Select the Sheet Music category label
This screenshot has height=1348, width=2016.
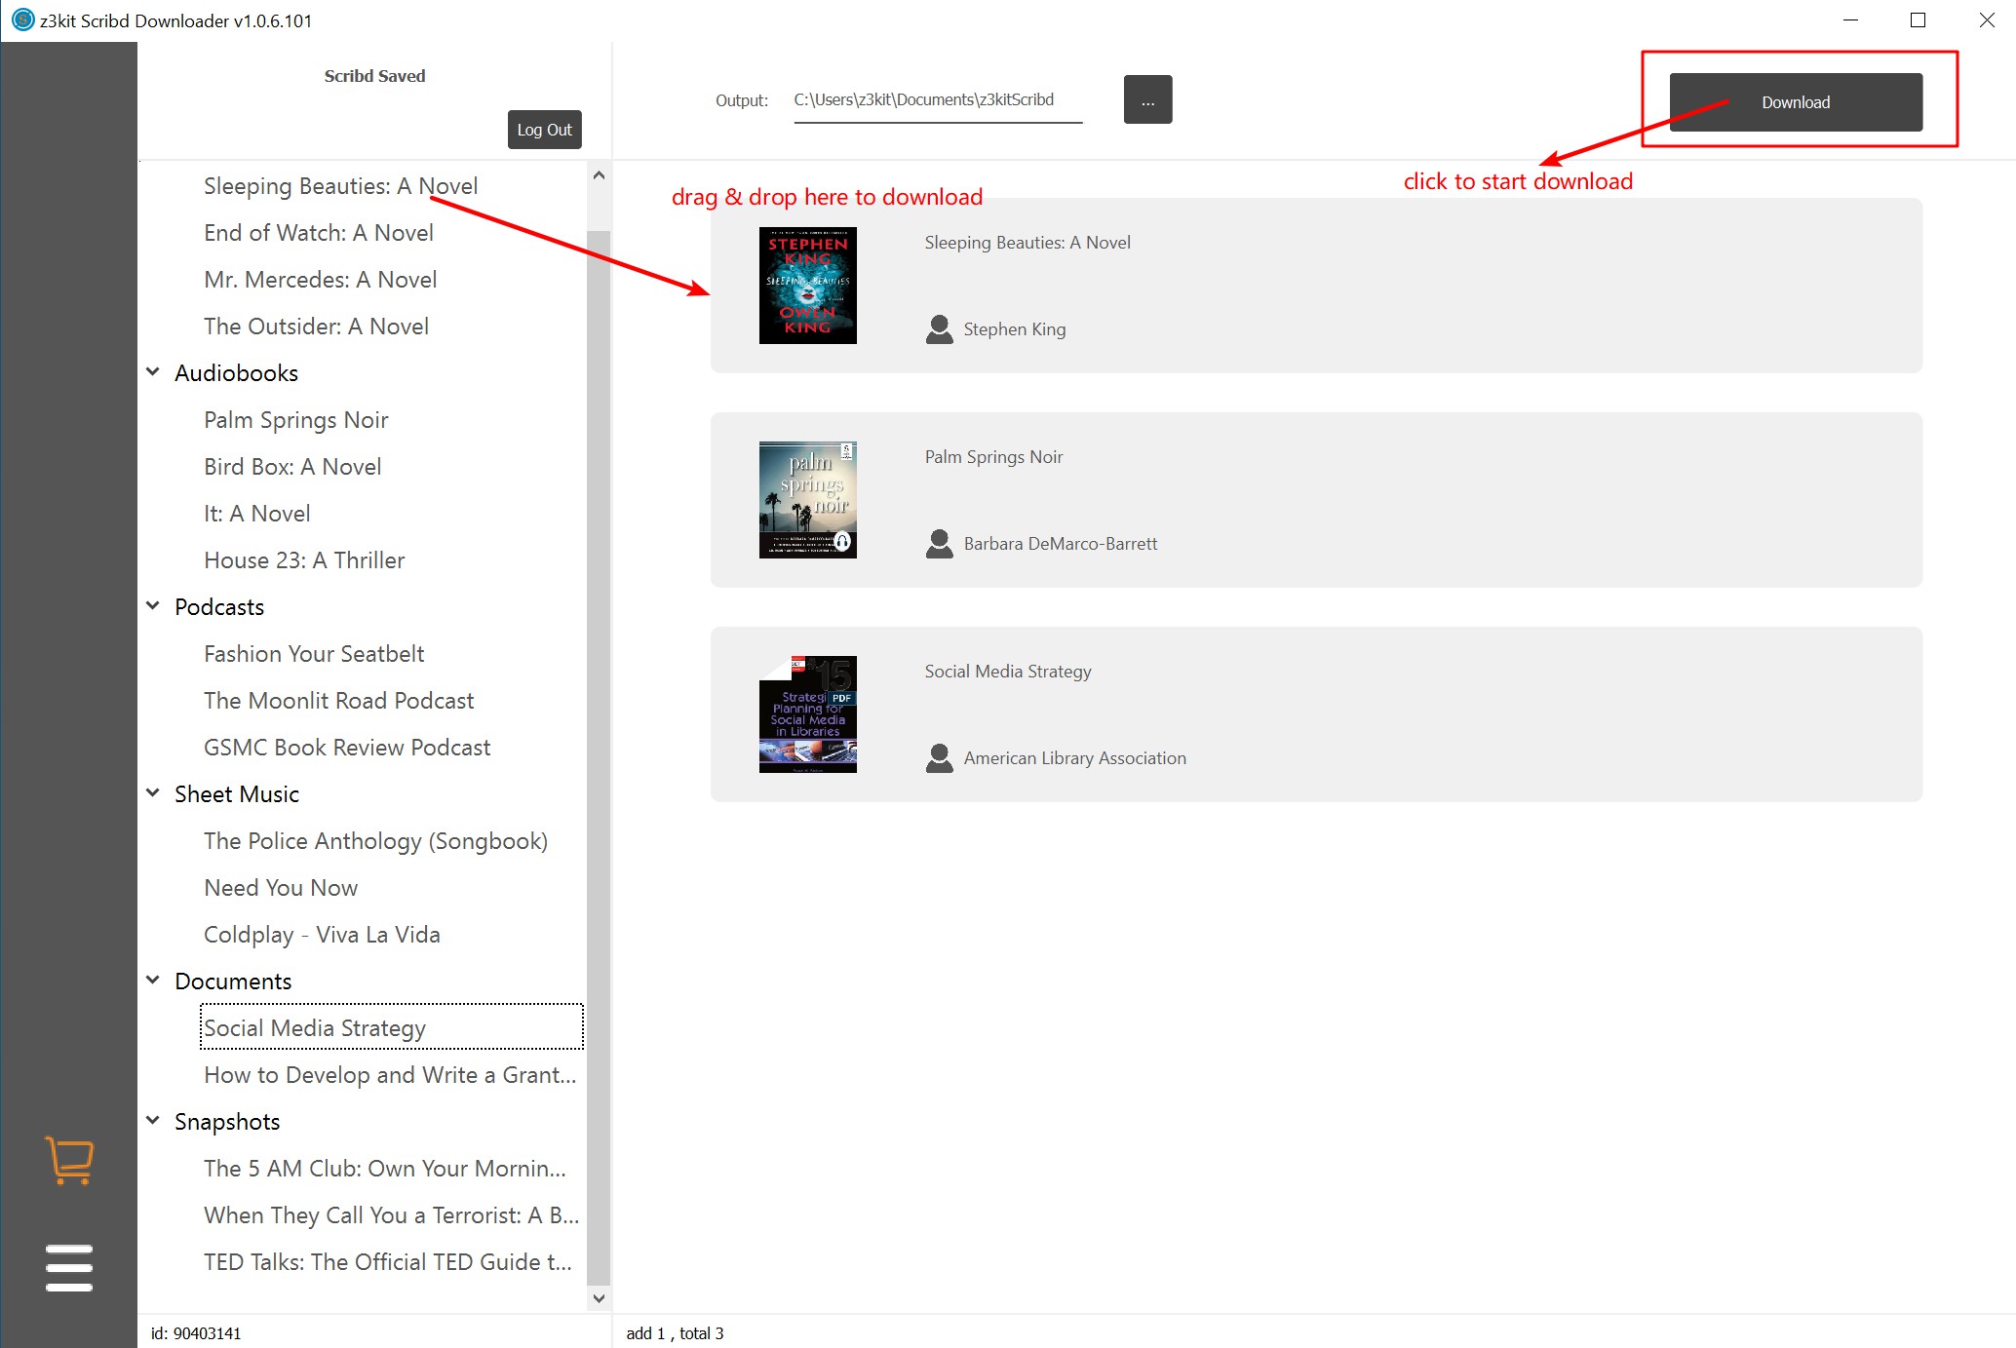tap(237, 794)
